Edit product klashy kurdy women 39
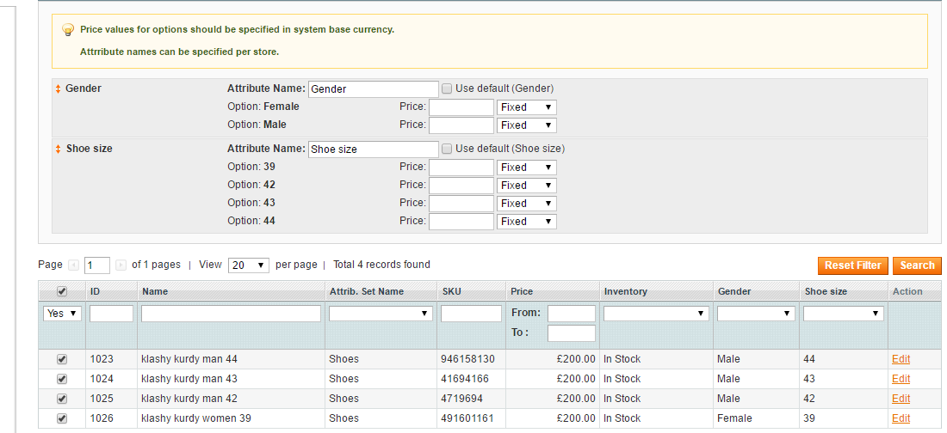Image resolution: width=947 pixels, height=433 pixels. pos(901,418)
